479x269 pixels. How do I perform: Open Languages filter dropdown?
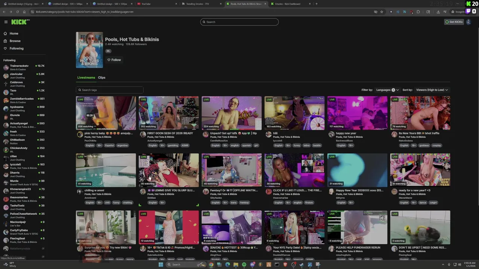[387, 90]
